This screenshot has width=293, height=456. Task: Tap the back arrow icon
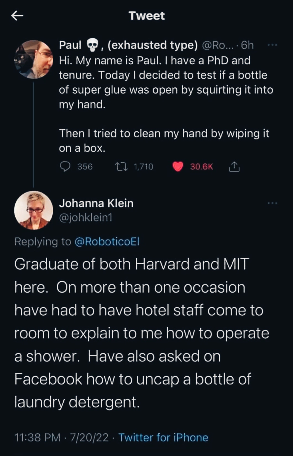point(17,16)
